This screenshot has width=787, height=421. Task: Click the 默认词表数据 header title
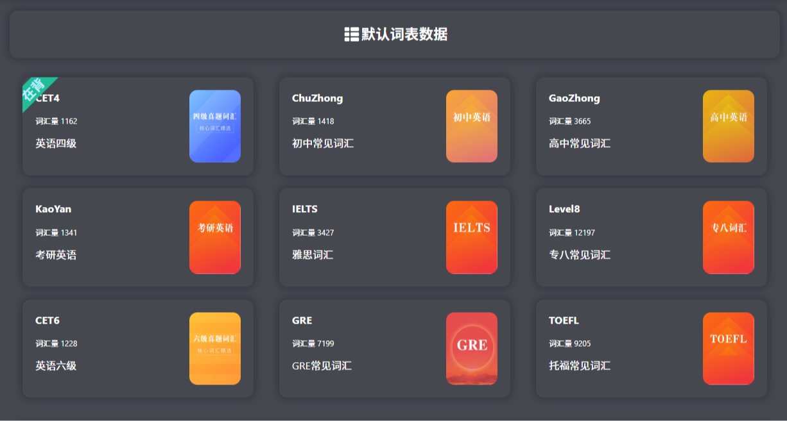[x=404, y=35]
